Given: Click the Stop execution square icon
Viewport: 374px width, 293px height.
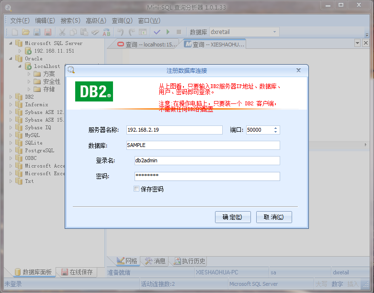Looking at the screenshot, I should [179, 32].
